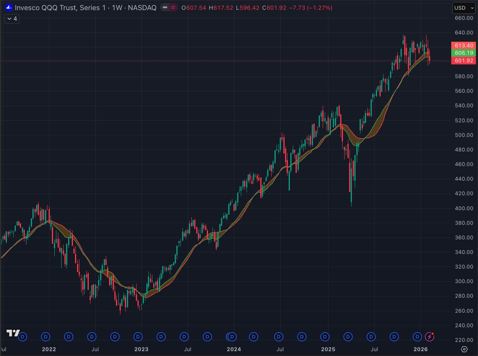The height and width of the screenshot is (356, 478).
Task: Click the 220.00 price axis label
Action: (x=464, y=340)
